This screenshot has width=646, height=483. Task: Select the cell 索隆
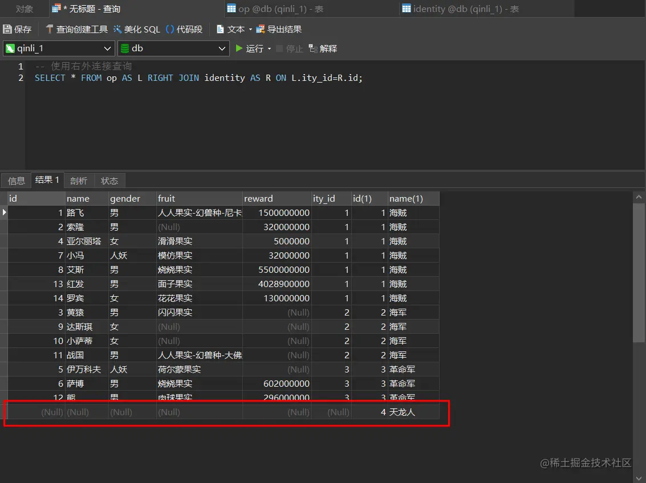pos(87,227)
